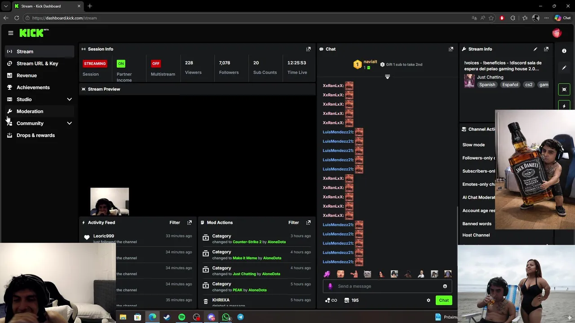Image resolution: width=575 pixels, height=323 pixels.
Task: Click the channel points infinity icon
Action: pos(331,300)
